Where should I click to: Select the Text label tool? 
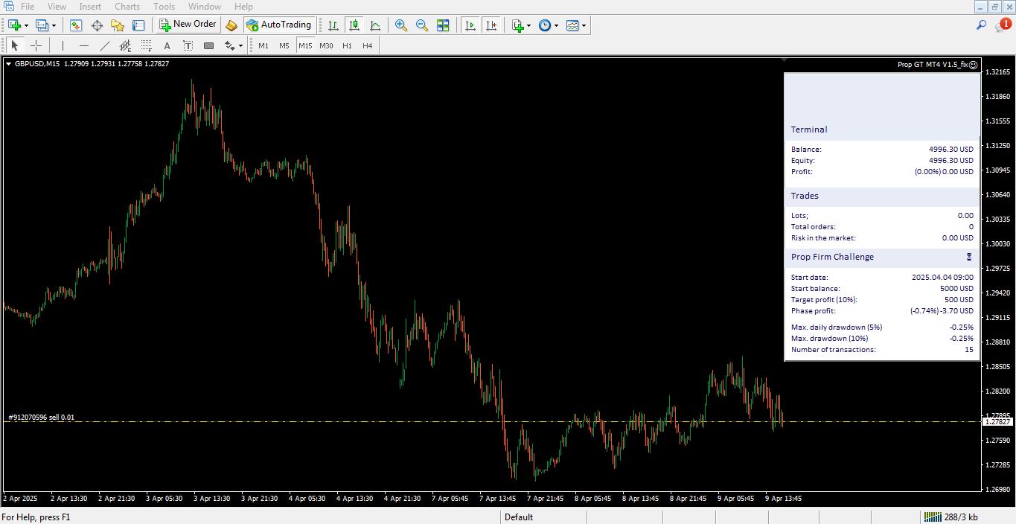[167, 46]
